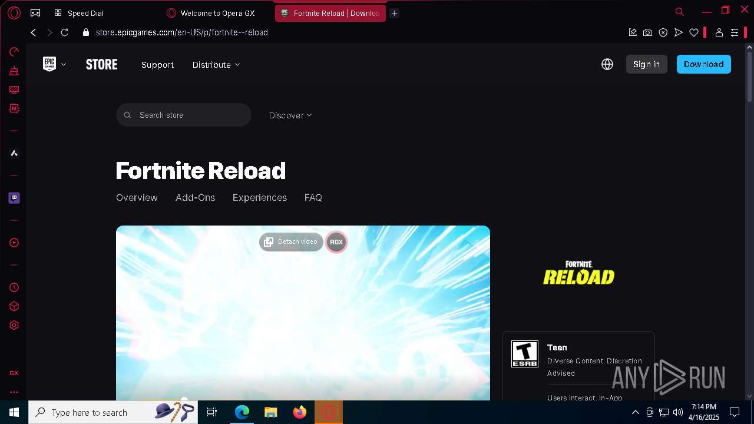
Task: Click the Fortnite Reload logo image
Action: pyautogui.click(x=578, y=273)
